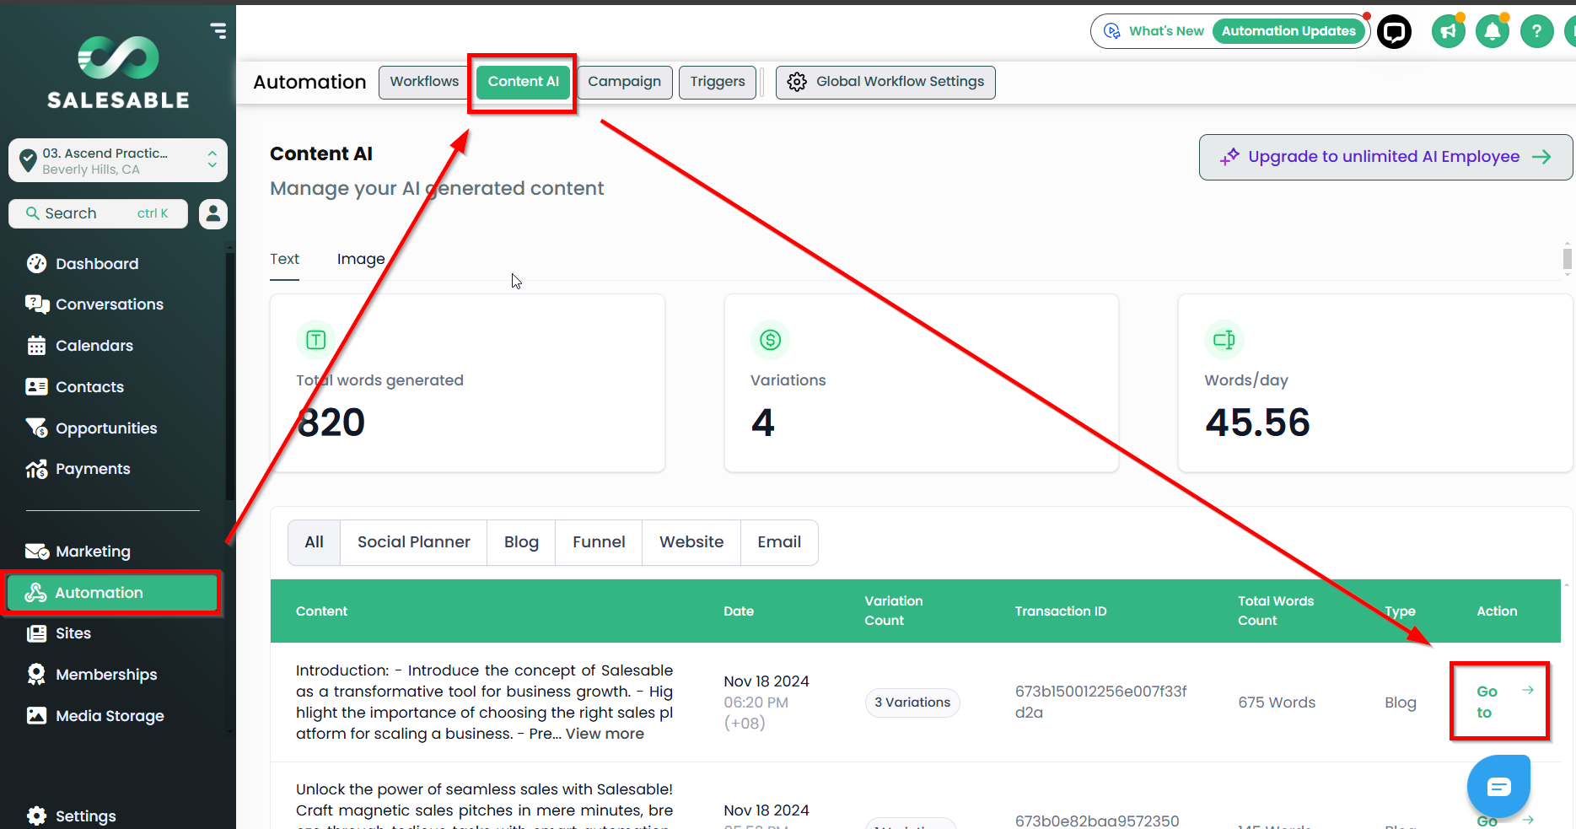1576x829 pixels.
Task: Click transaction ID 673b150012256e007f33fd2a
Action: [1100, 702]
